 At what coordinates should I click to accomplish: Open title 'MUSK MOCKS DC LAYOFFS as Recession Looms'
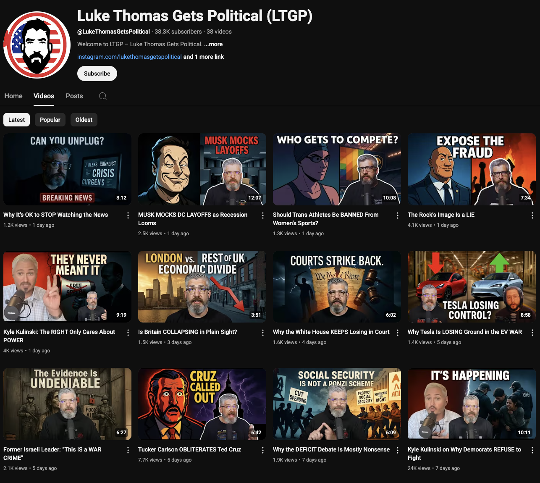coord(193,219)
